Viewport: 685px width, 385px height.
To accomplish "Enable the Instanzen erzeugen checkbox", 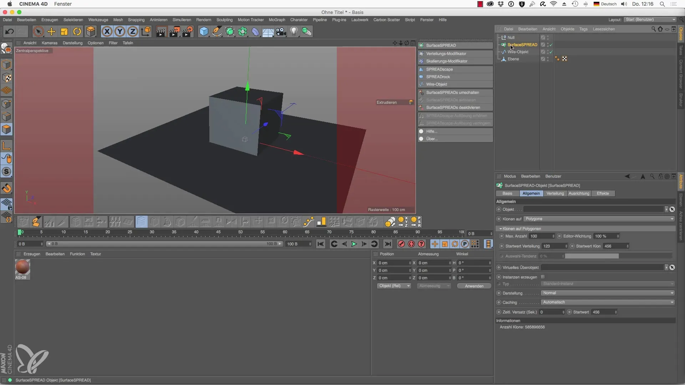I will (x=543, y=277).
